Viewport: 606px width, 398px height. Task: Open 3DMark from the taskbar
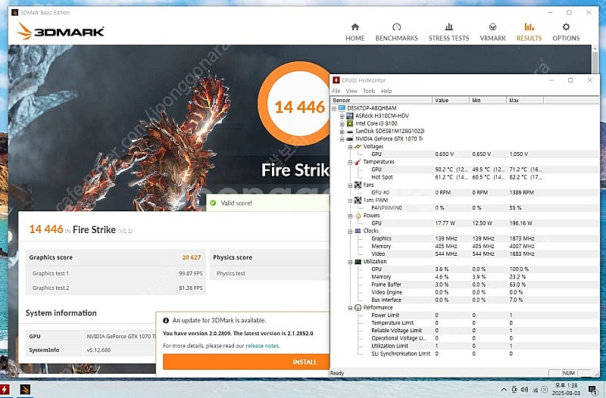pos(25,390)
